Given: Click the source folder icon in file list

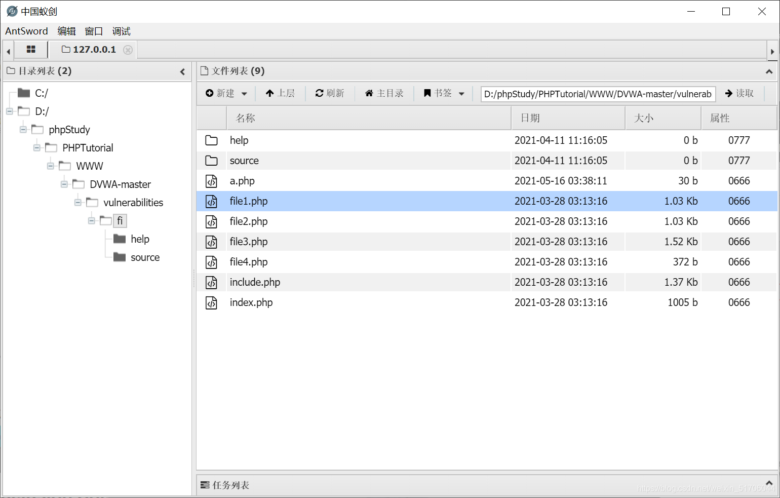Looking at the screenshot, I should point(211,161).
